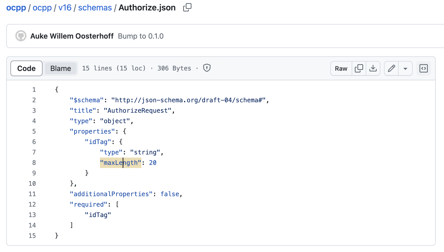Viewport: 444px width, 252px height.
Task: Click the highlighted "maxLength" token
Action: click(x=121, y=163)
